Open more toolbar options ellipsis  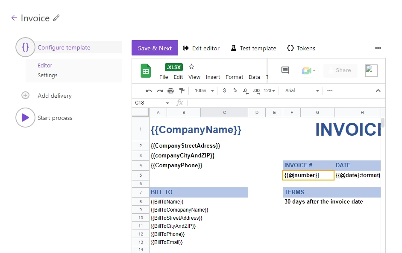(x=330, y=90)
